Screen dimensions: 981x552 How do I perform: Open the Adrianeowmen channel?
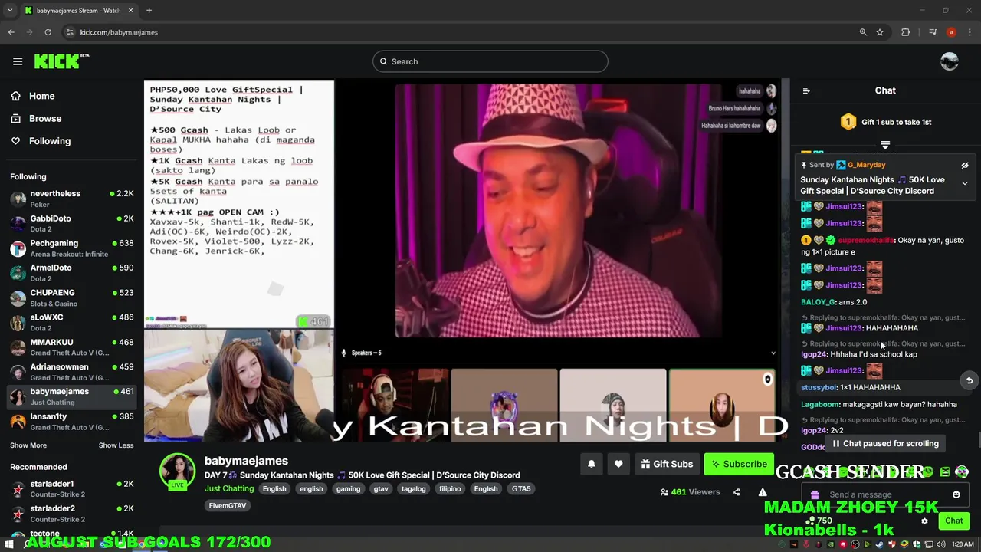[72, 372]
